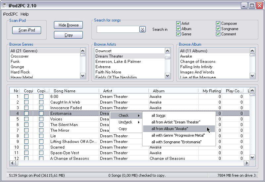Uncheck the Composer search option

coord(218,23)
